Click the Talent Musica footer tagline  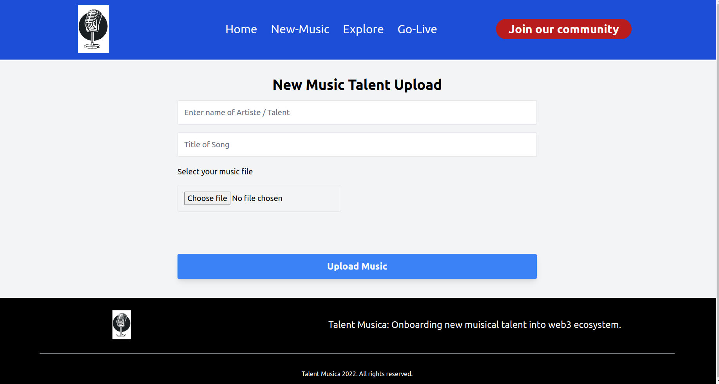[475, 324]
